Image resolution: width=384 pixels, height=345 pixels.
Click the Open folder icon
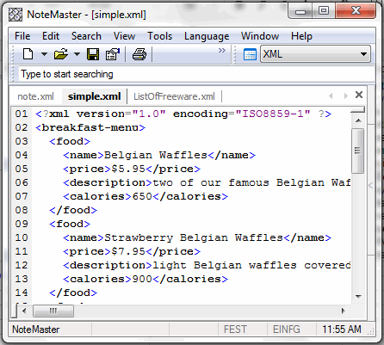(61, 54)
